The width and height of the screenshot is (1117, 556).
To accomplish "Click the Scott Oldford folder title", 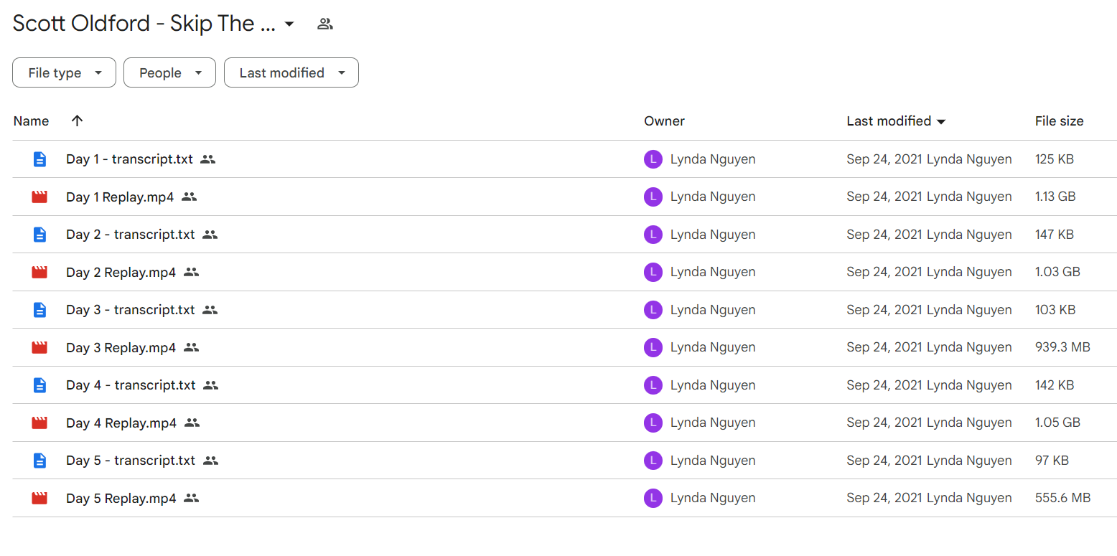I will pos(144,24).
